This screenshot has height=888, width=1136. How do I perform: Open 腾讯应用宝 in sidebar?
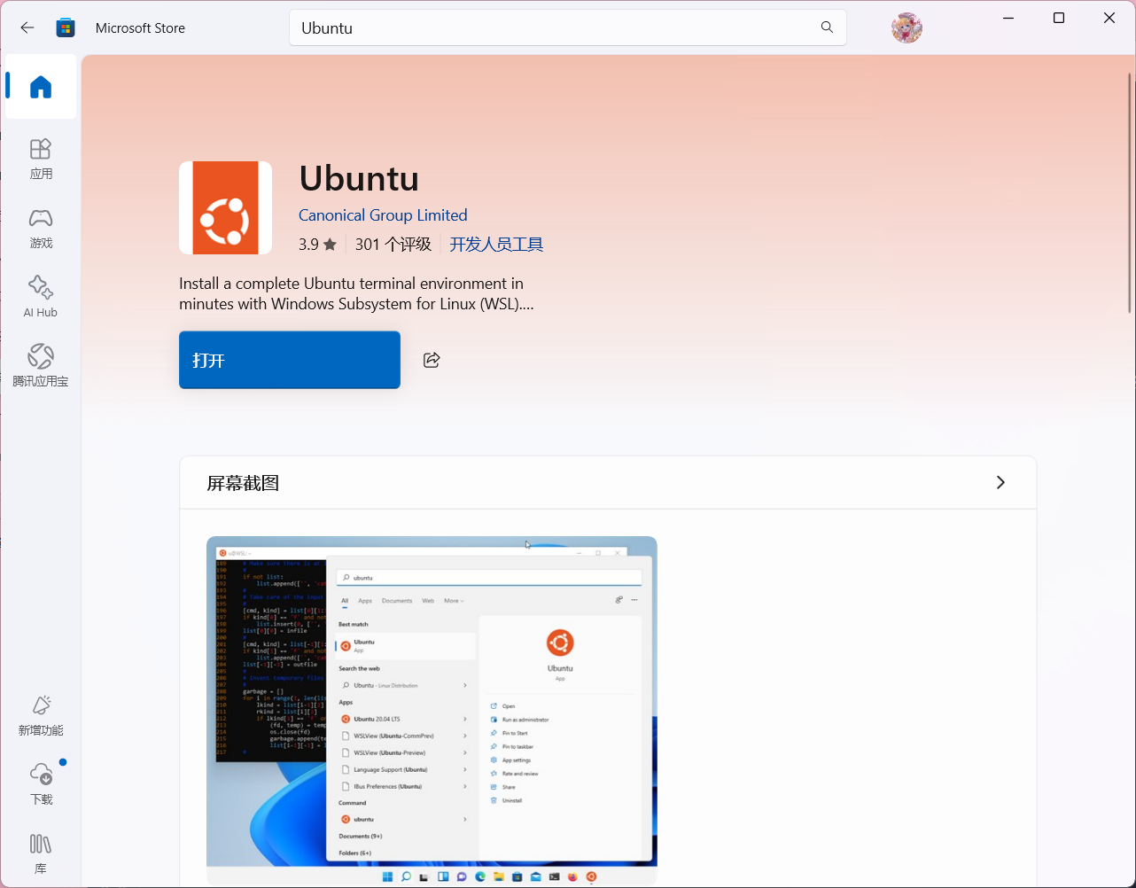click(41, 366)
